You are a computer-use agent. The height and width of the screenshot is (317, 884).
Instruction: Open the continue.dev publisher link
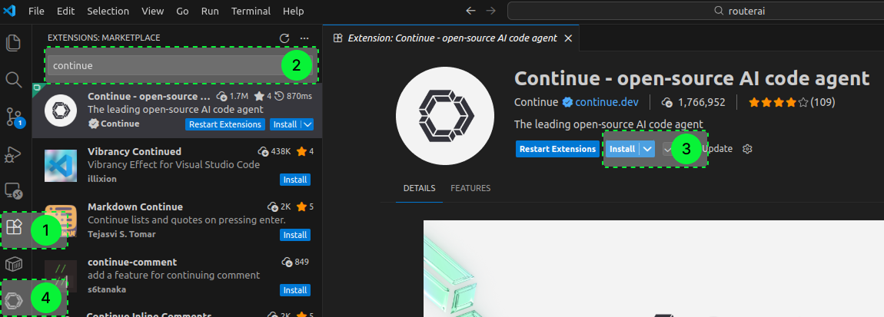(607, 103)
